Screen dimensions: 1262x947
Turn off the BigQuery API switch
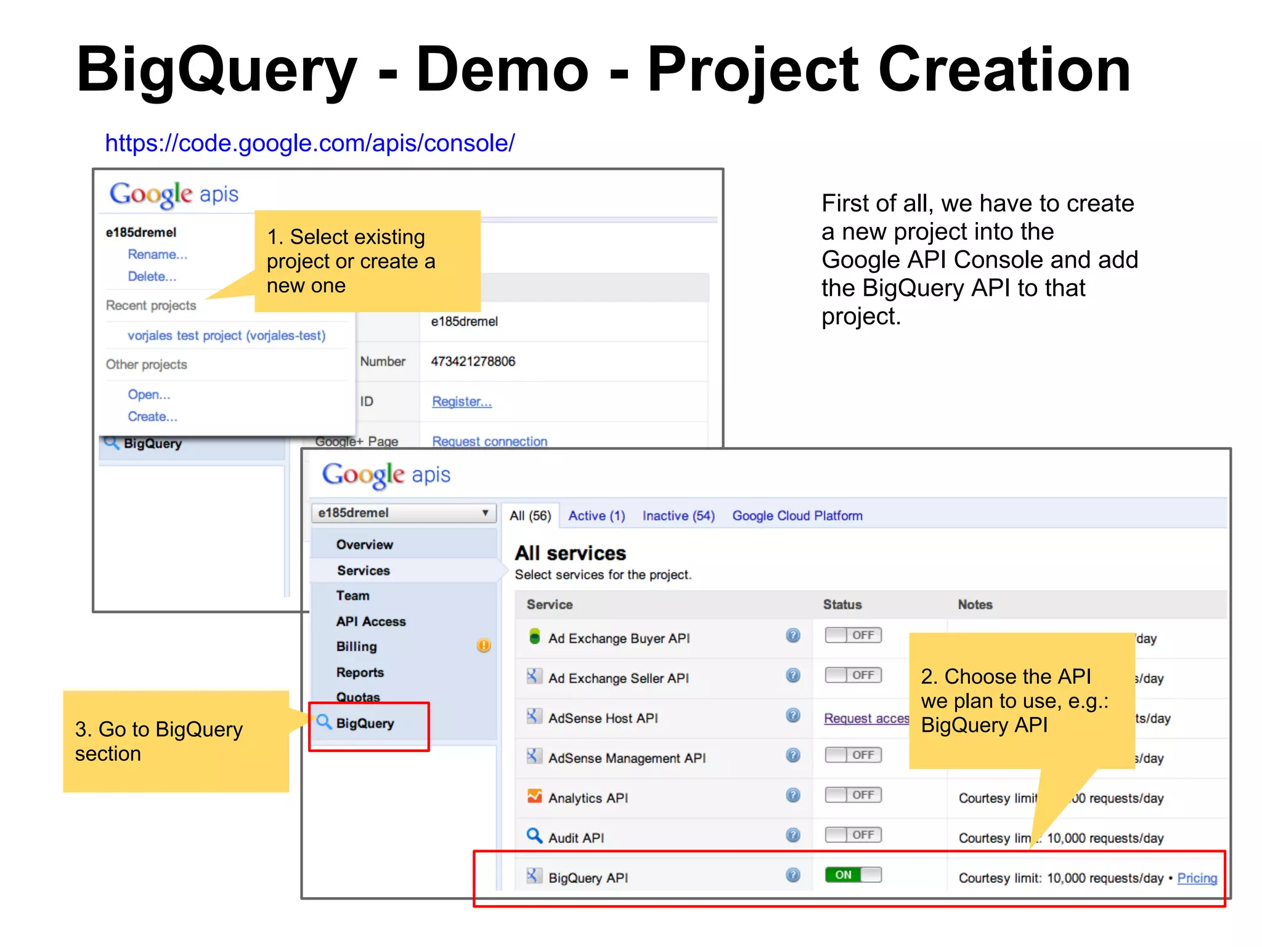853,875
